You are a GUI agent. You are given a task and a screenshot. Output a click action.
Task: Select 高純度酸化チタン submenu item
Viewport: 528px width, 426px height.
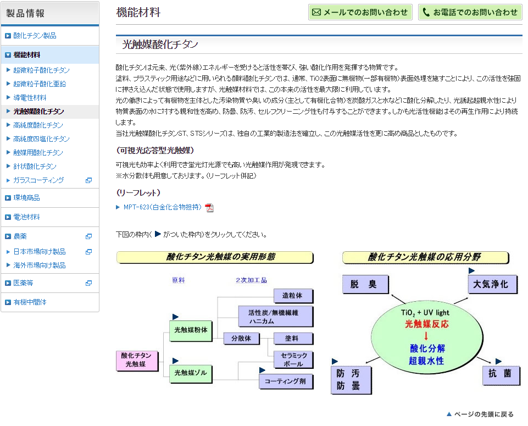click(38, 125)
